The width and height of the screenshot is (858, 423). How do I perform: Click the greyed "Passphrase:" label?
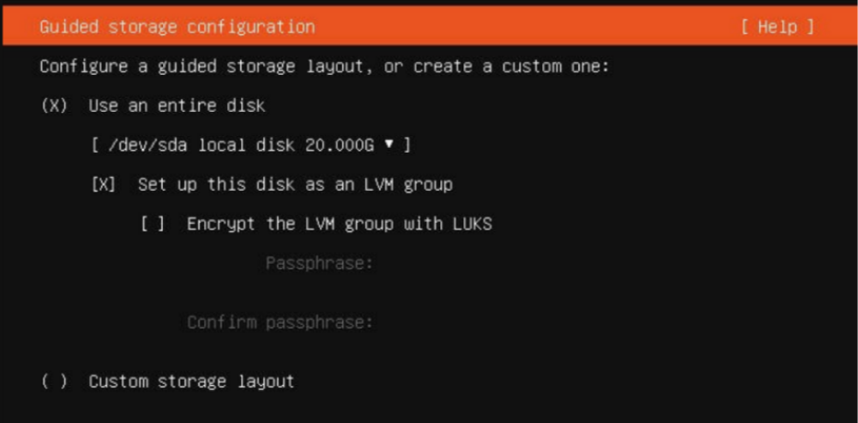(x=319, y=264)
